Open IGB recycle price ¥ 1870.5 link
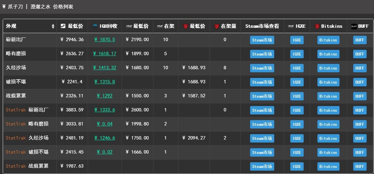 pos(104,39)
